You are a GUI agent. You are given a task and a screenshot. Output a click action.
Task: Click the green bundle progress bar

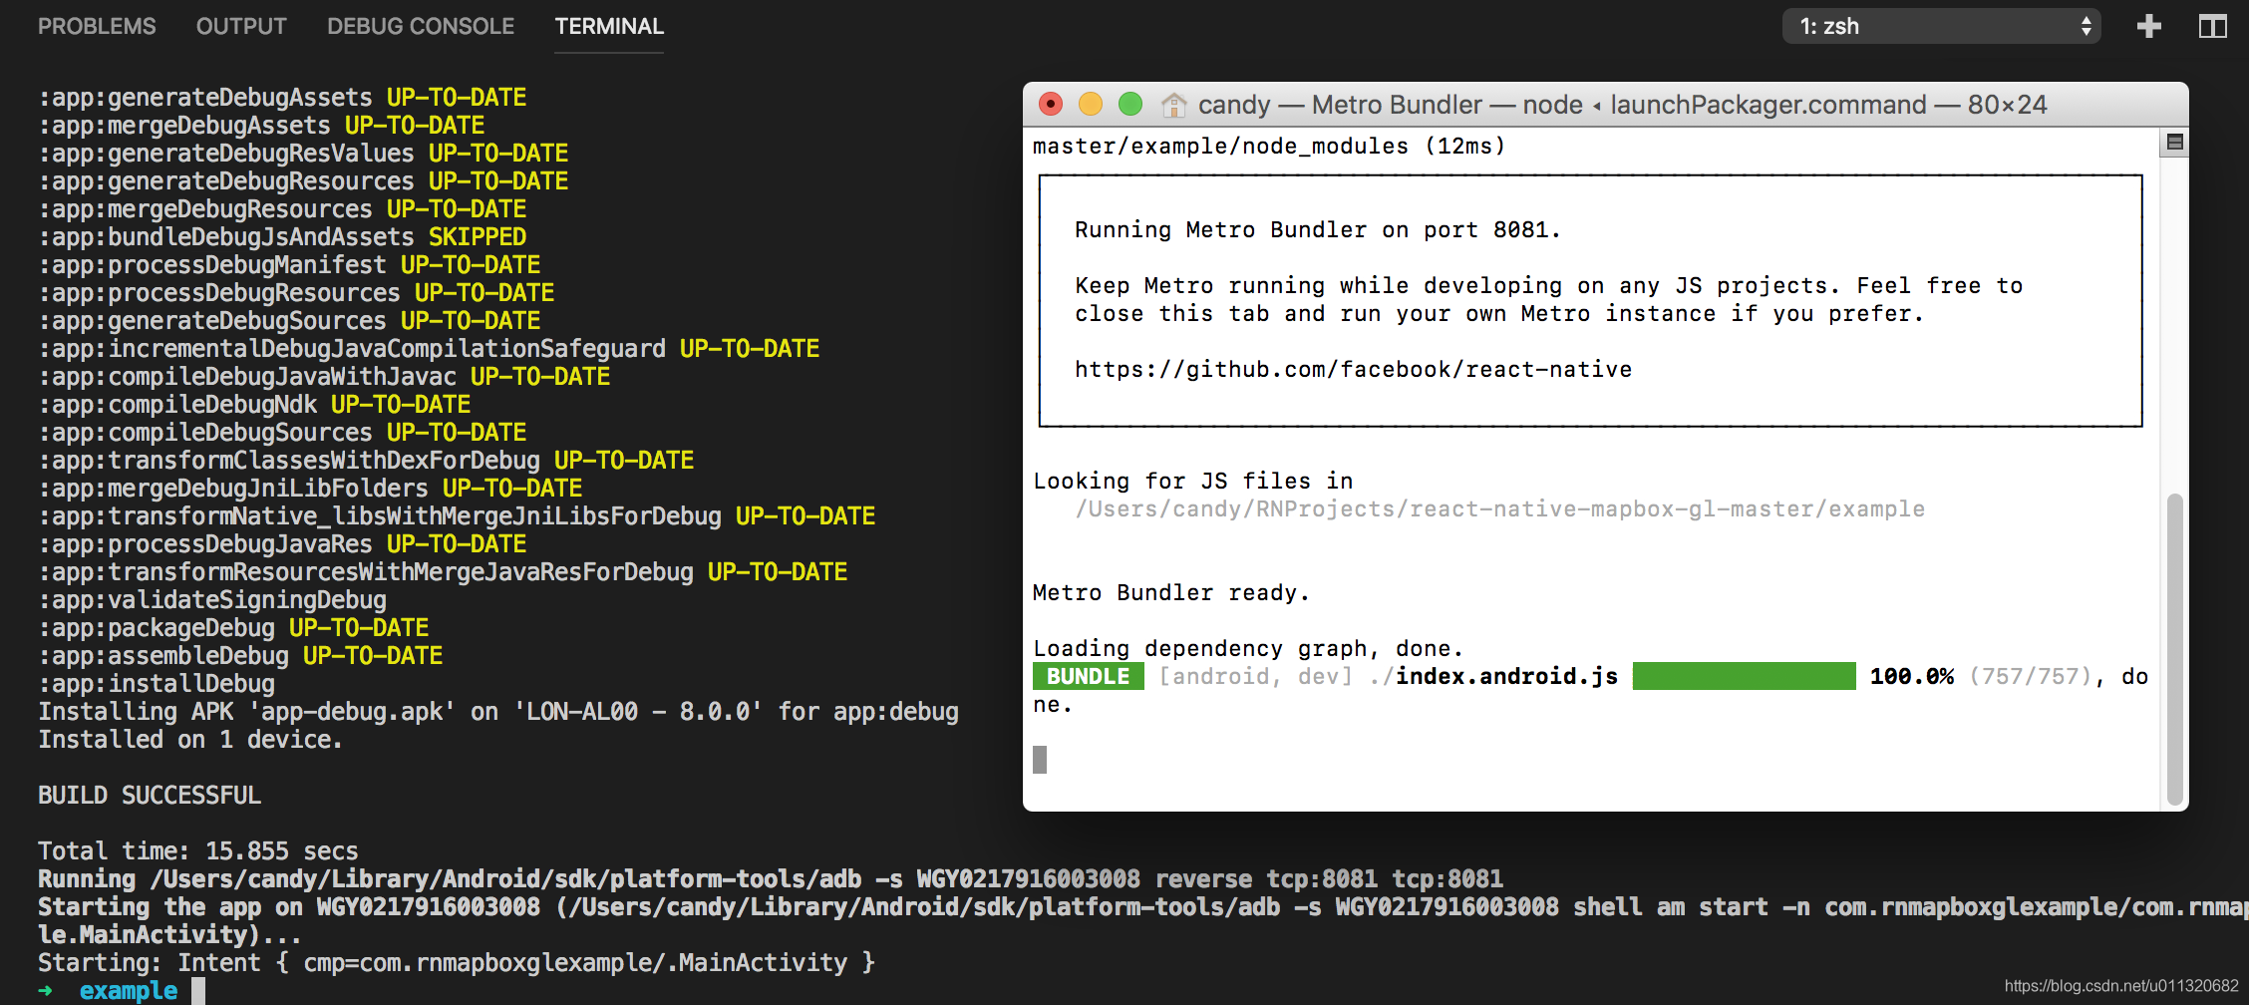point(1744,676)
